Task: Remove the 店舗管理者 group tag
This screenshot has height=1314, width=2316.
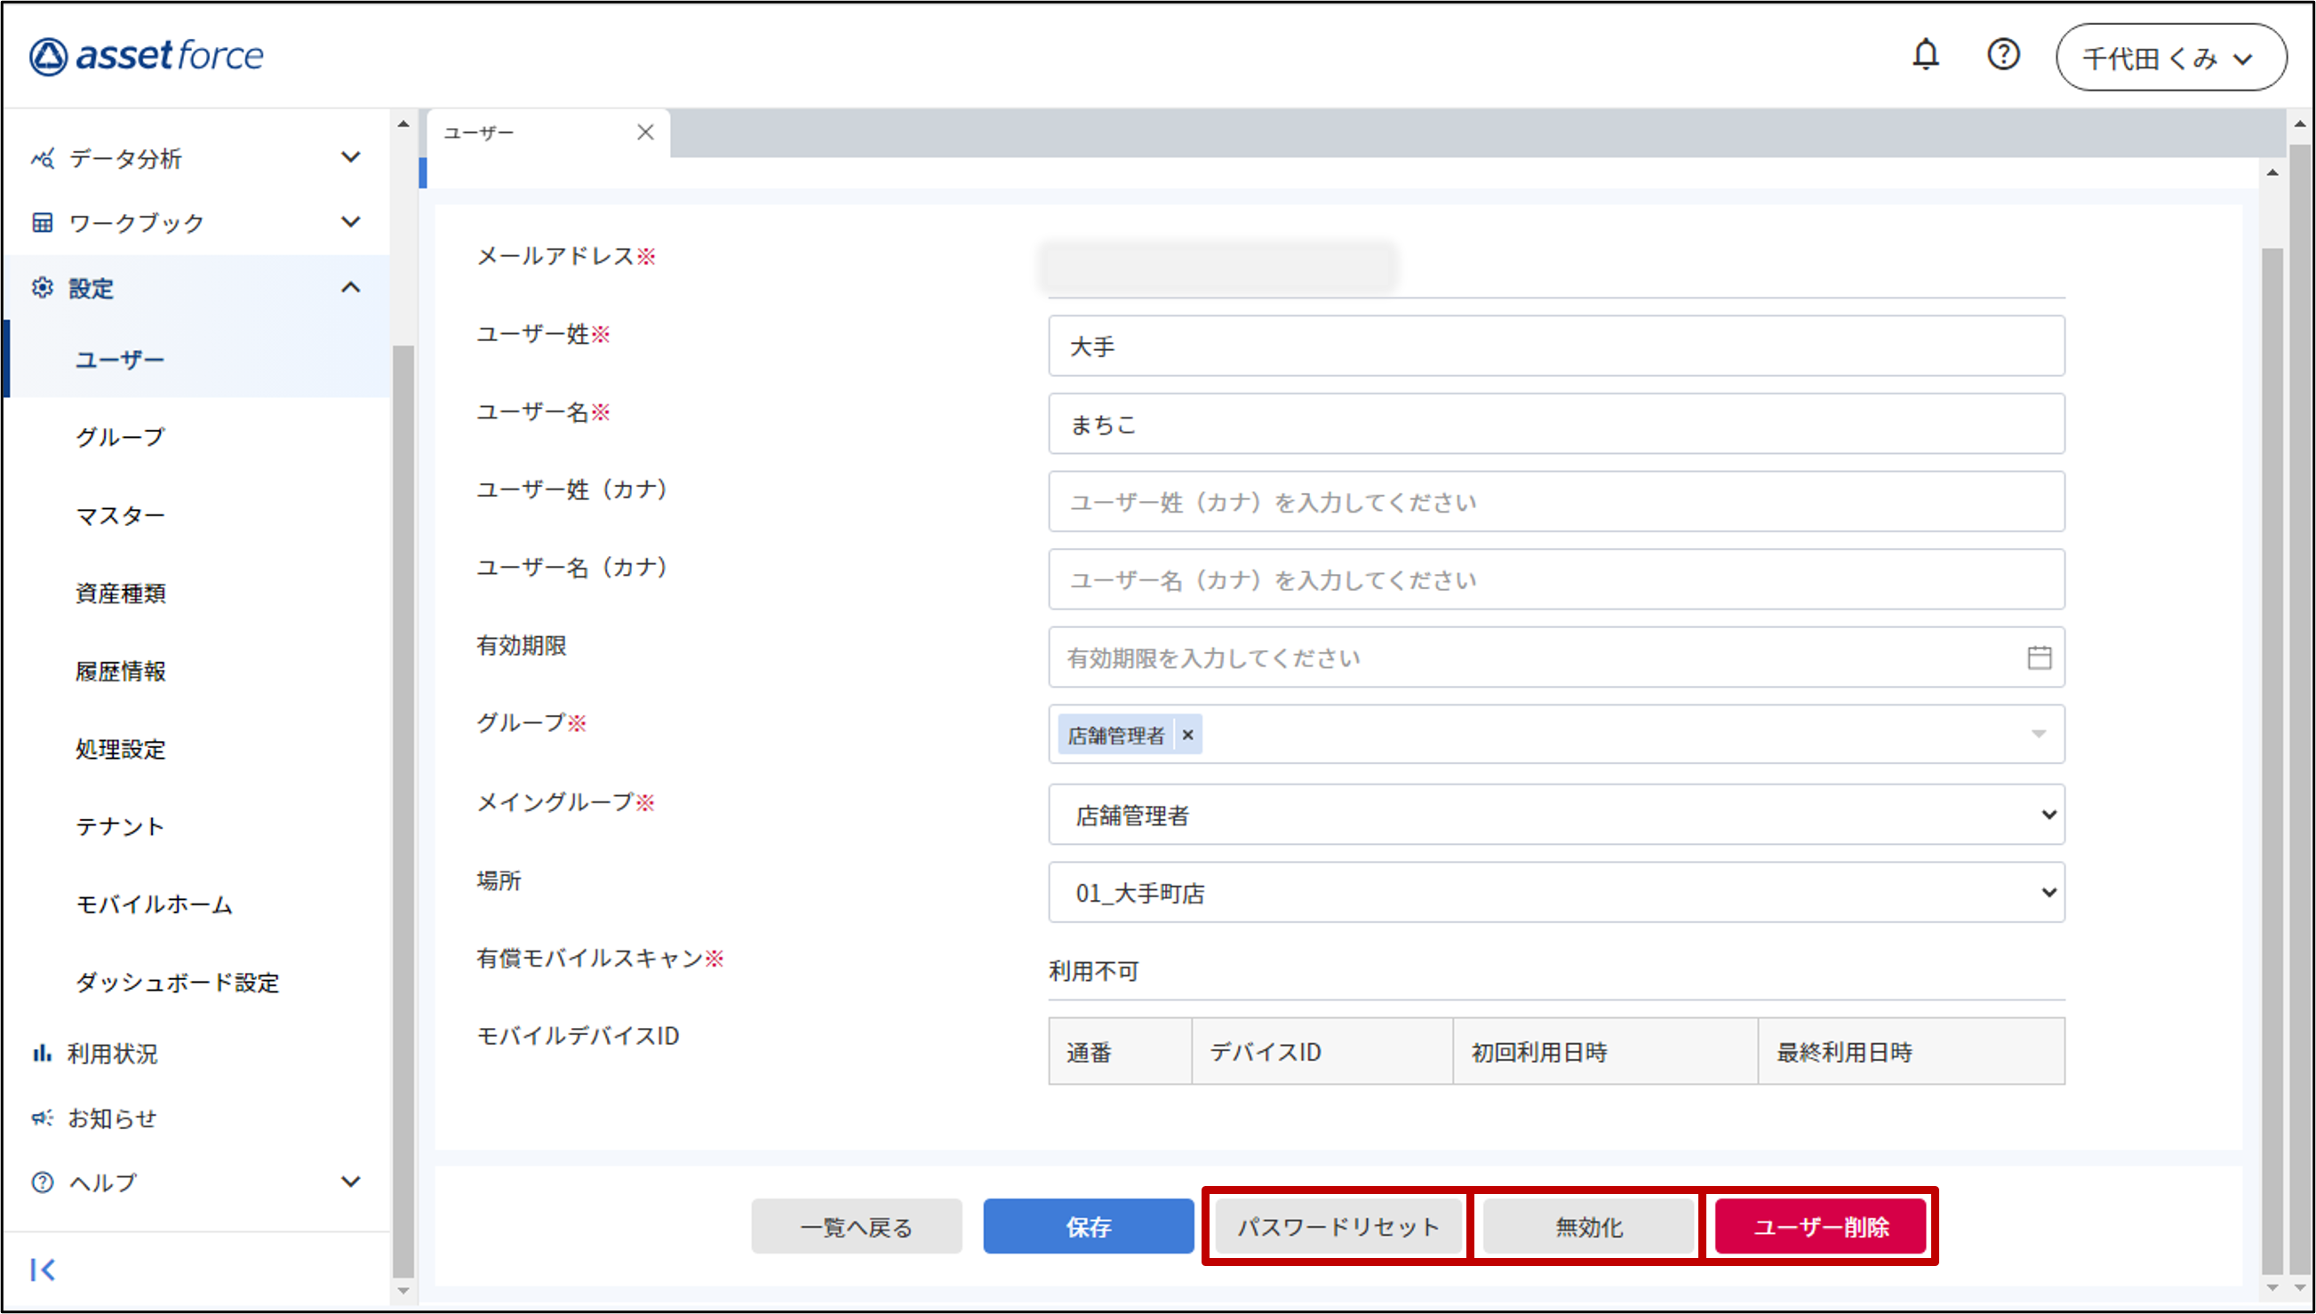Action: coord(1188,736)
